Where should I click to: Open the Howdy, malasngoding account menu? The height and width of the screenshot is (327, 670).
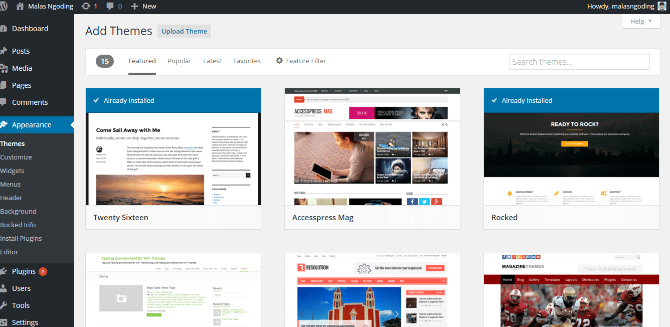[627, 7]
